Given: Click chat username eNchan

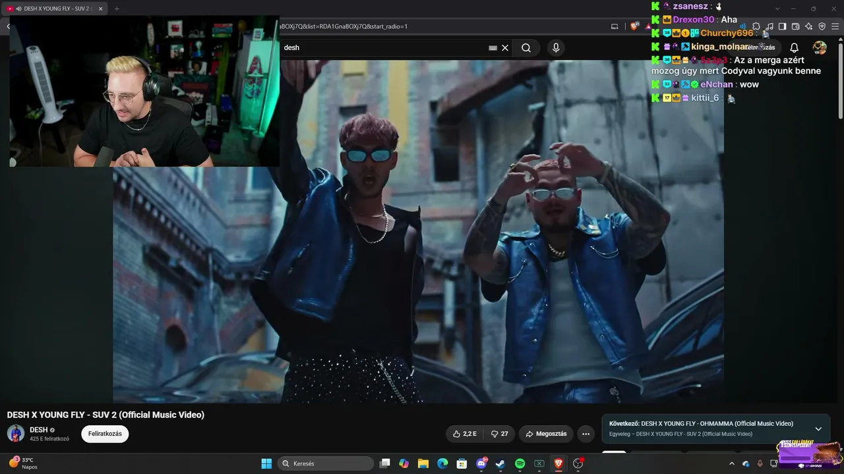Looking at the screenshot, I should coord(717,84).
